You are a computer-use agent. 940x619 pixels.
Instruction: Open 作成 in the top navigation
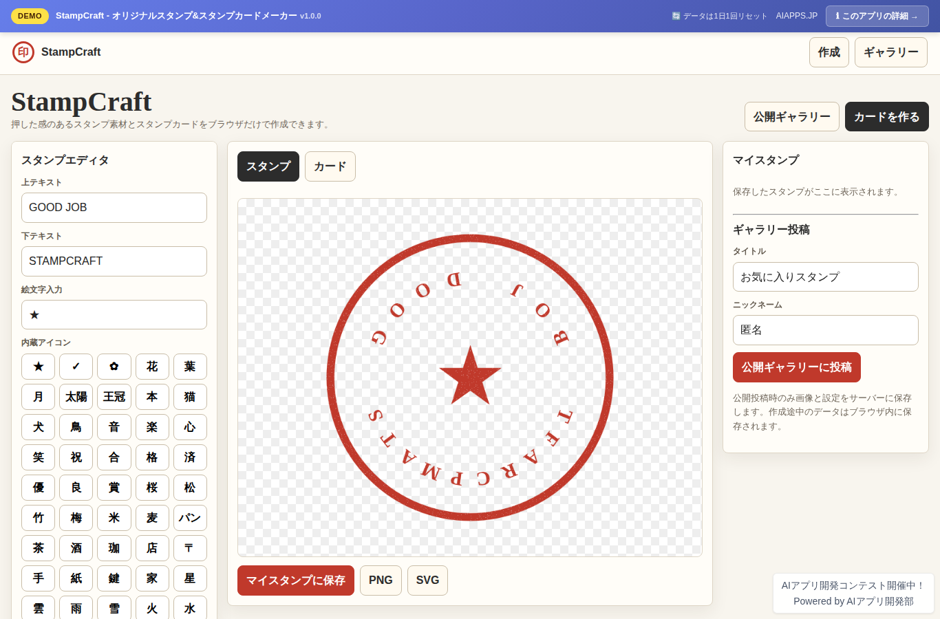(x=829, y=52)
